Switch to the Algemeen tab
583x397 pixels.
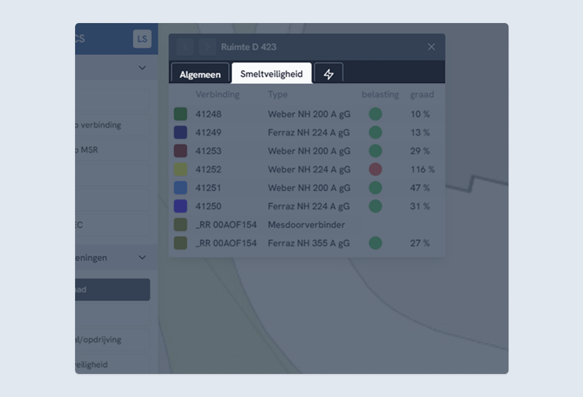coord(200,74)
